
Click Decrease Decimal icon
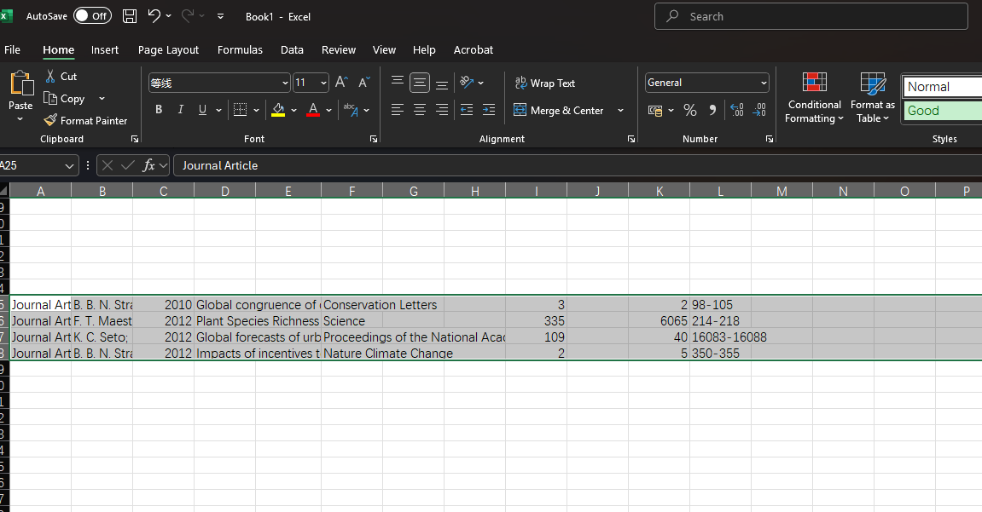[x=759, y=110]
